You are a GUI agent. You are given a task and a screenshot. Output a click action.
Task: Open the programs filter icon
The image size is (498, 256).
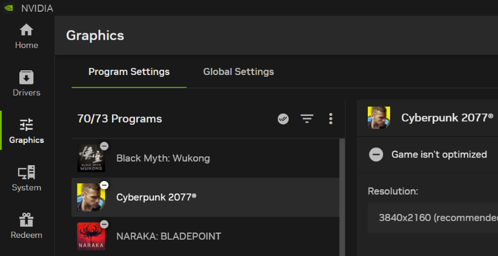pos(307,119)
